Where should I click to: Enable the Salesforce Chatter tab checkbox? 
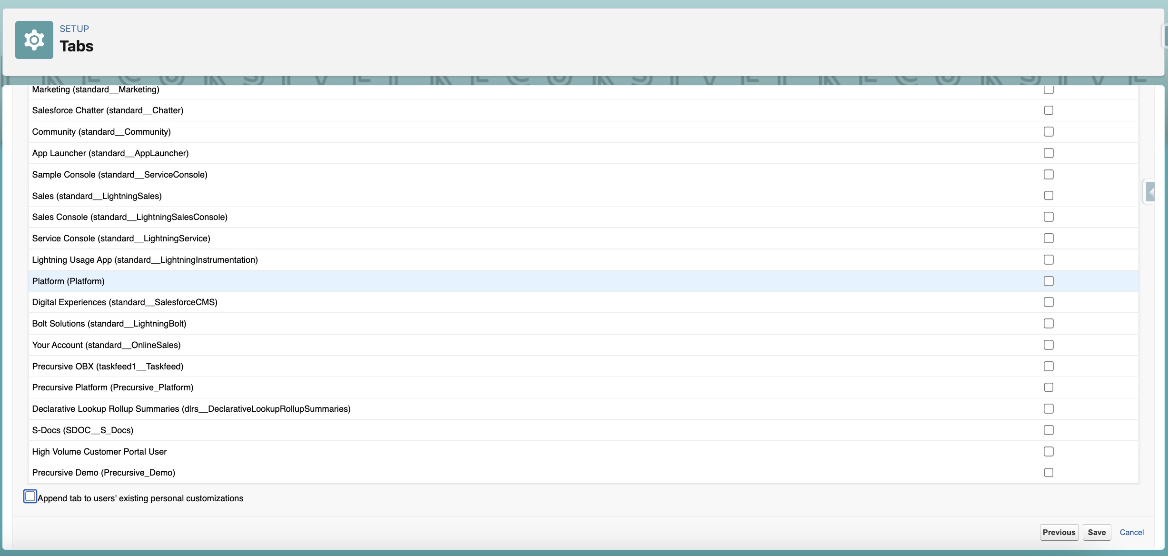pyautogui.click(x=1049, y=110)
